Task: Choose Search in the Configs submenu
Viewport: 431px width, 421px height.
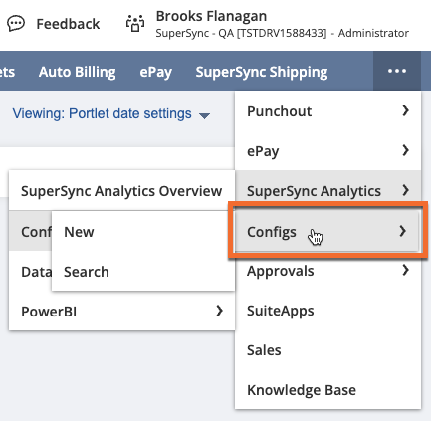Action: click(143, 272)
